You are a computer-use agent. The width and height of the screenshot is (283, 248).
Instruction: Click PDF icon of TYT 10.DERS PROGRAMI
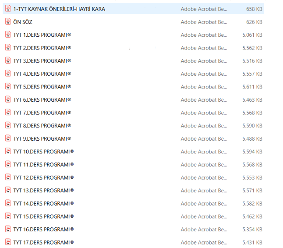coord(8,151)
